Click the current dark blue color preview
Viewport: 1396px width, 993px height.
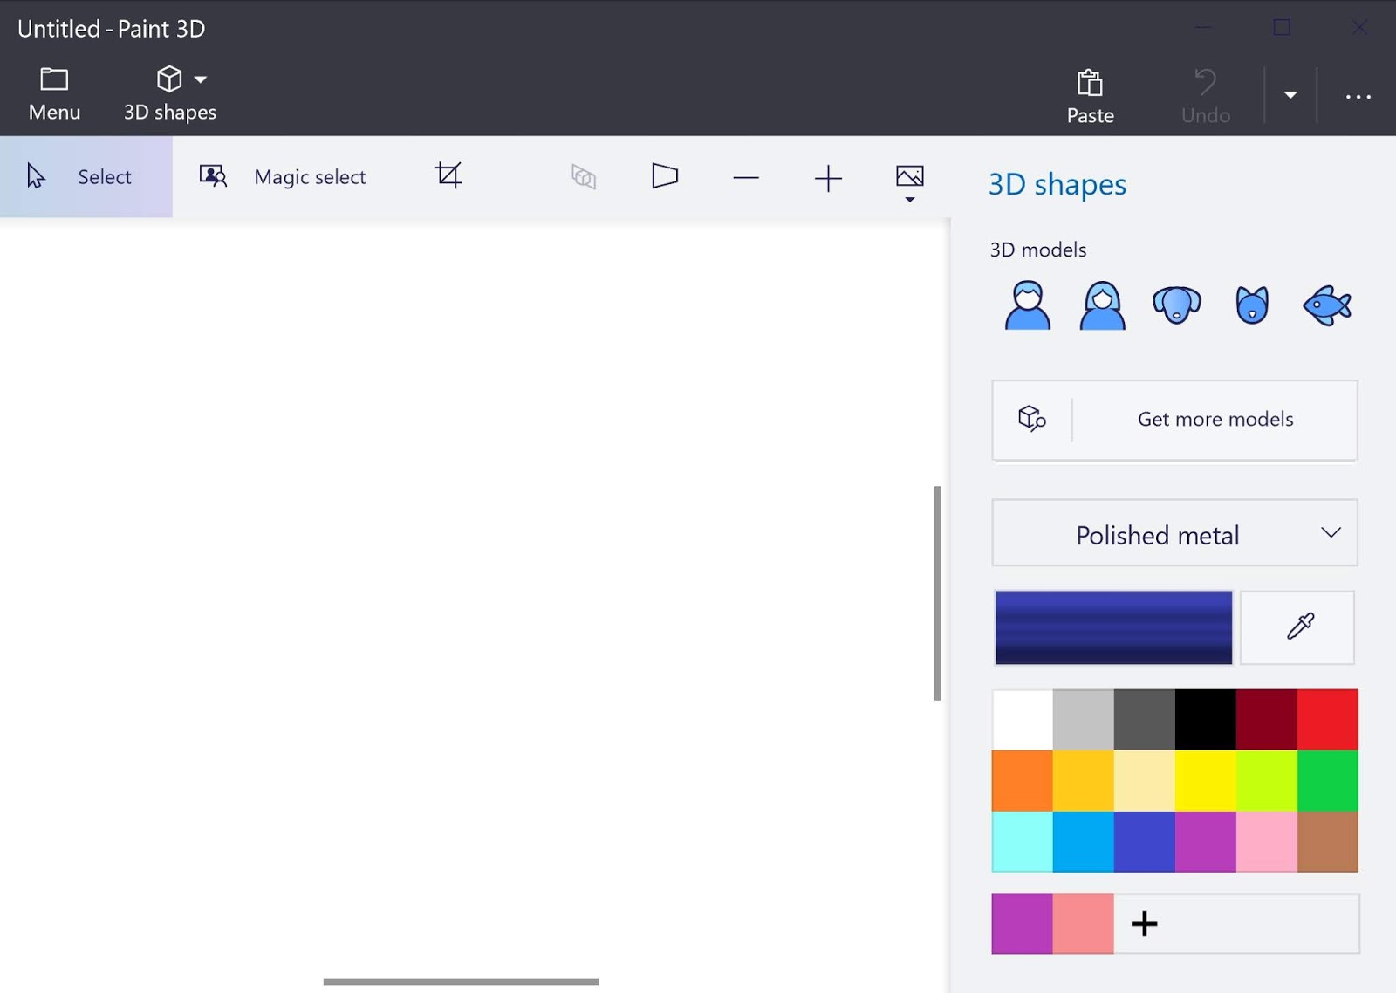coord(1113,627)
